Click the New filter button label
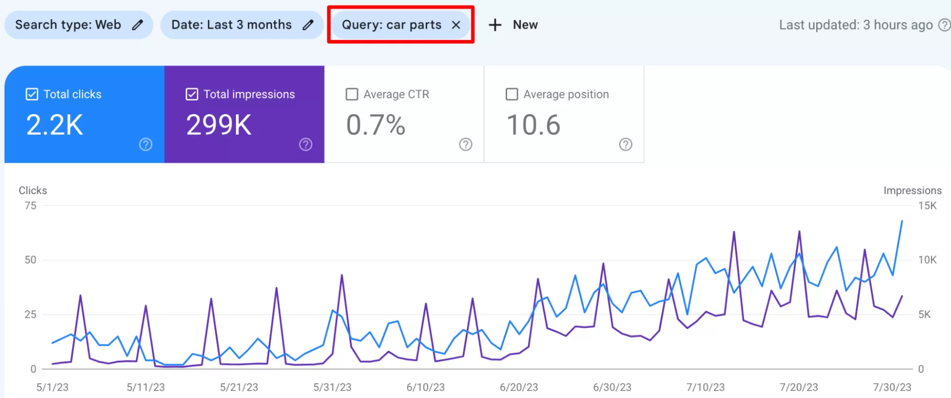Viewport: 951px width, 398px height. tap(525, 25)
